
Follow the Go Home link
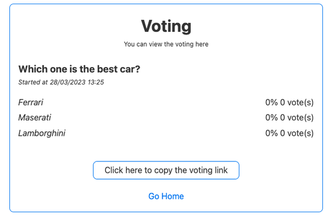166,196
